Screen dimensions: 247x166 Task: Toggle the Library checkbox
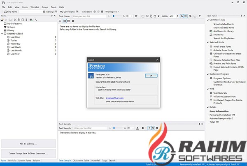(56, 12)
